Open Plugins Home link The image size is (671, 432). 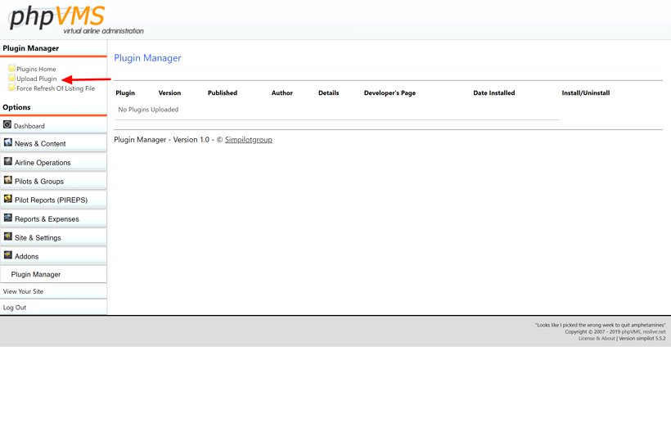(x=36, y=69)
